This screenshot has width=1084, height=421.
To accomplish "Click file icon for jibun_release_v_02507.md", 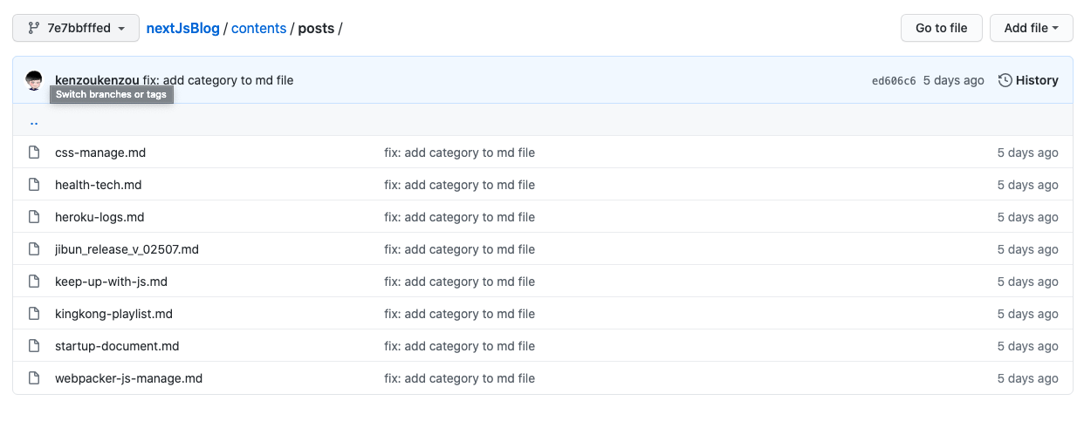I will 34,249.
